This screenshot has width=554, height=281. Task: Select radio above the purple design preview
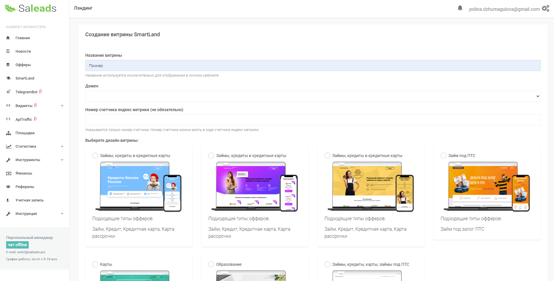click(x=211, y=156)
